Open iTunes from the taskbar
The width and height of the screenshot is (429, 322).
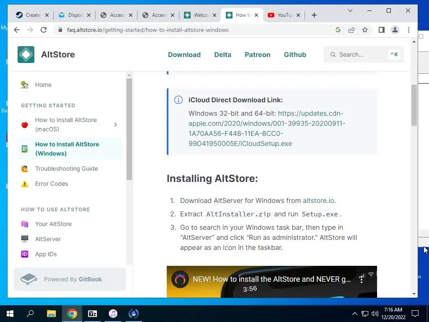[x=113, y=314]
